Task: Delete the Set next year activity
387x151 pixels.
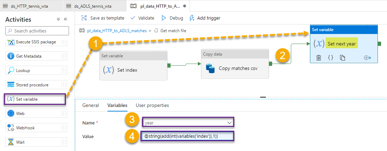Action: point(318,58)
